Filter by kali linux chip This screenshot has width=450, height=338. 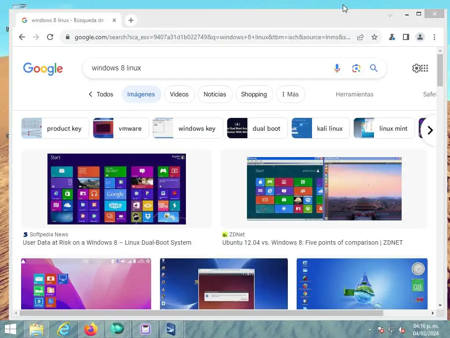click(x=320, y=128)
